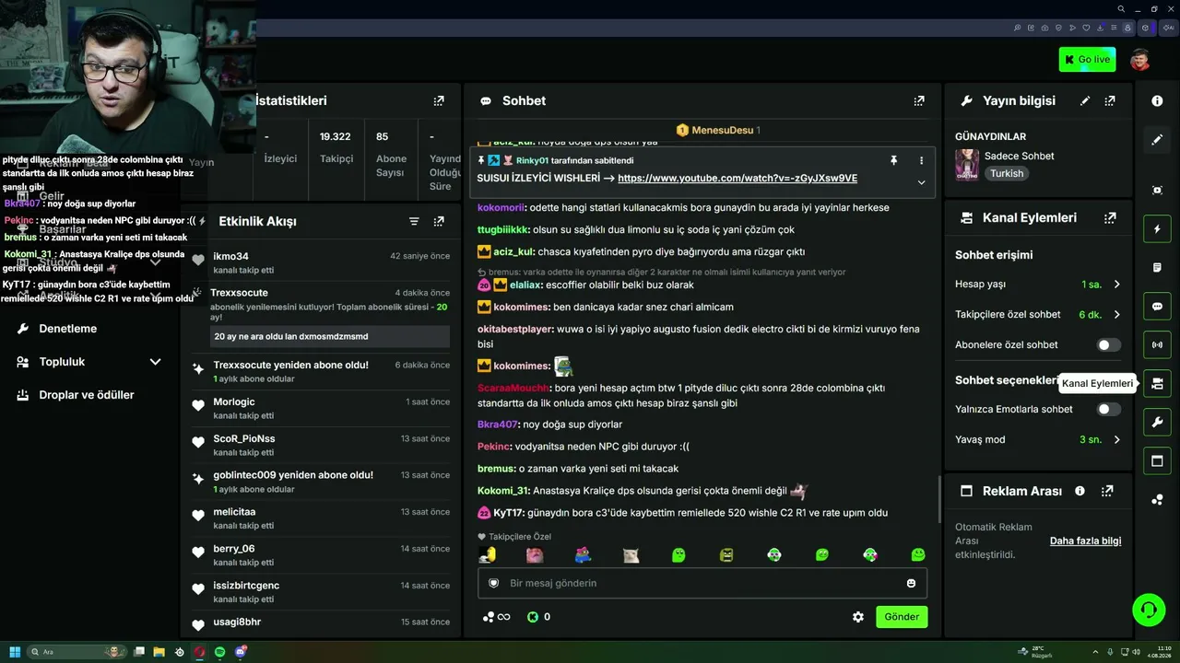Click chat username okitabestplayer

tap(515, 329)
